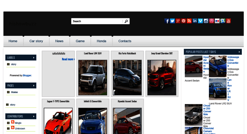This screenshot has width=247, height=134.
Task: Click the Hyundai Accent Sedan grid image
Action: point(127,121)
